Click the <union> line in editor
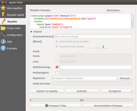137x111 pixels. [38, 21]
